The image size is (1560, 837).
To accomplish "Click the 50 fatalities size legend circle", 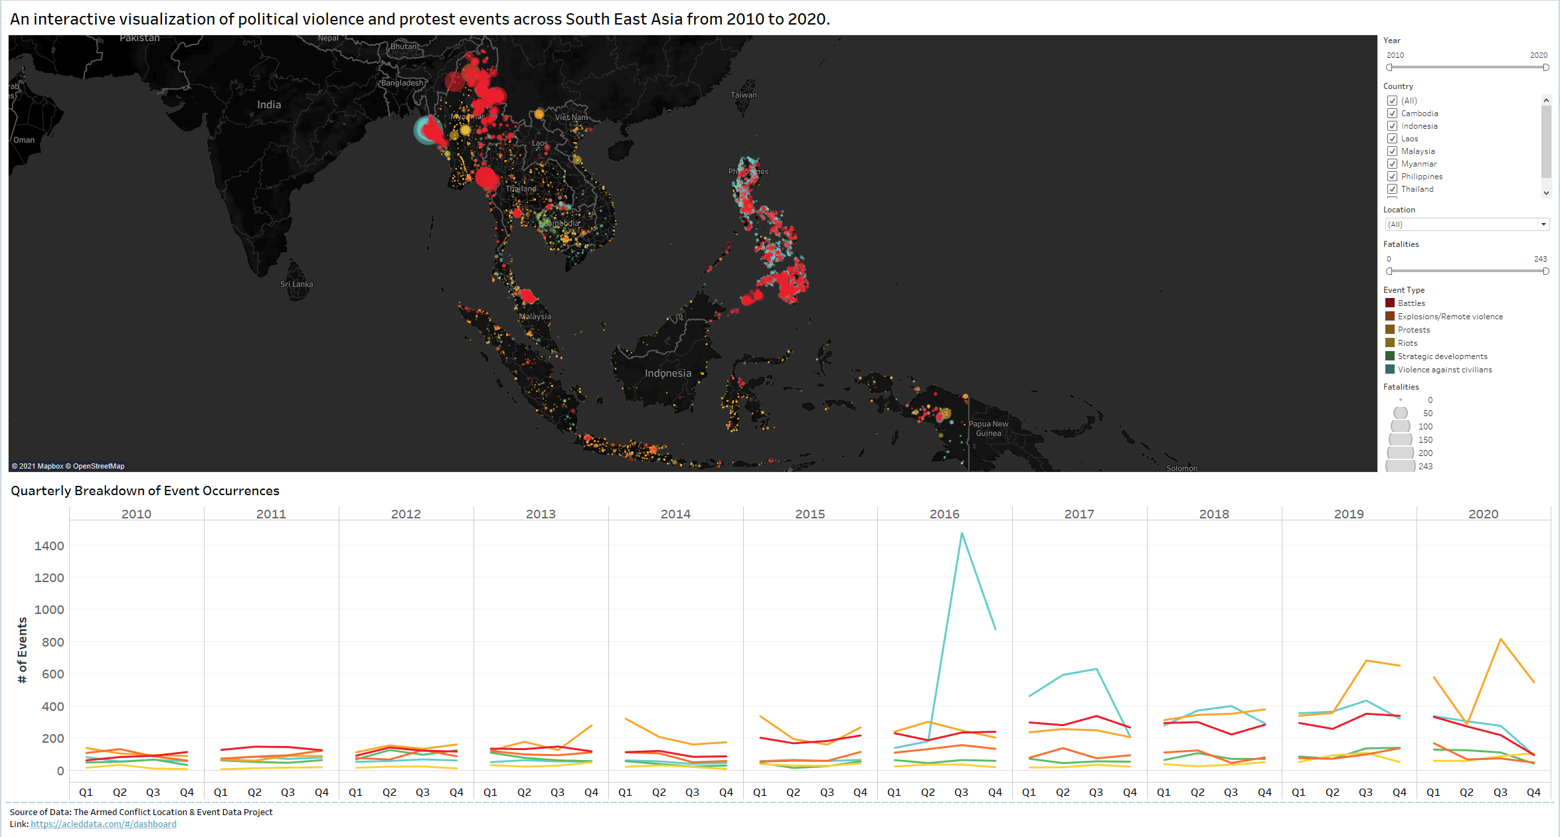I will pyautogui.click(x=1400, y=413).
